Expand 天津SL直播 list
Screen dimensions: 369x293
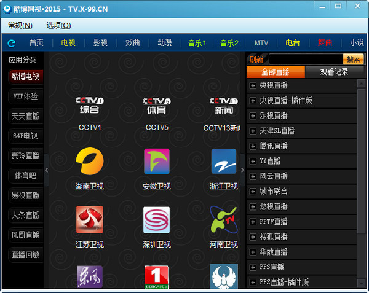(253, 131)
